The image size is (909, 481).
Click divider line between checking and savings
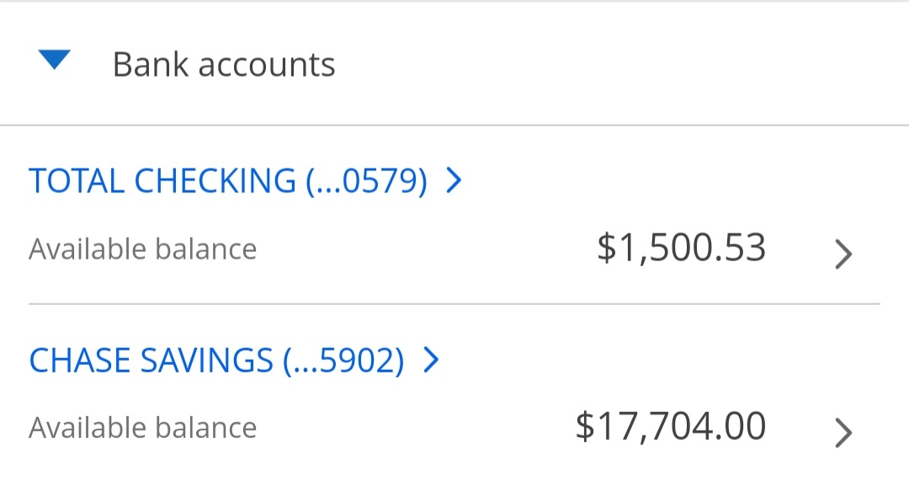[x=454, y=303]
